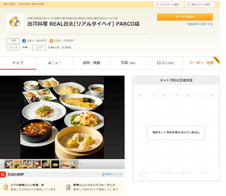
Task: Switch to the メニュー tab
Action: (x=55, y=63)
